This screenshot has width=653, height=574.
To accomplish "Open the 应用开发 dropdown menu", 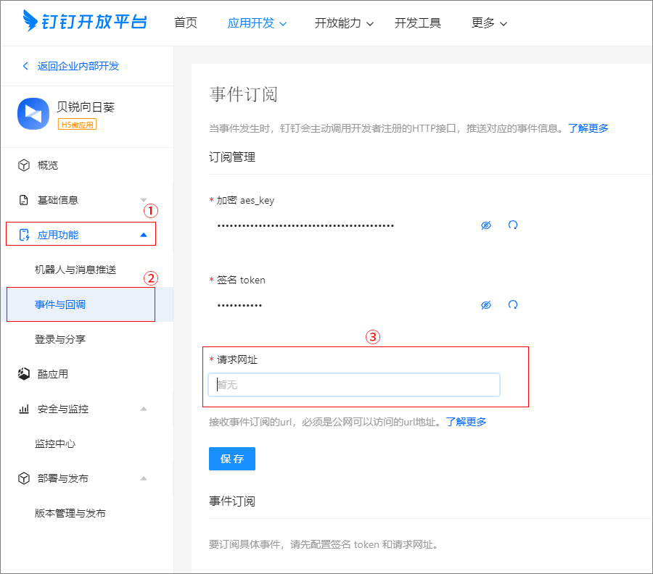I will point(257,23).
